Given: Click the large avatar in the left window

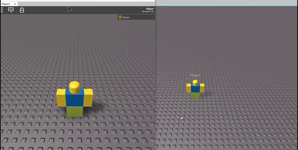Looking at the screenshot, I should tap(75, 100).
